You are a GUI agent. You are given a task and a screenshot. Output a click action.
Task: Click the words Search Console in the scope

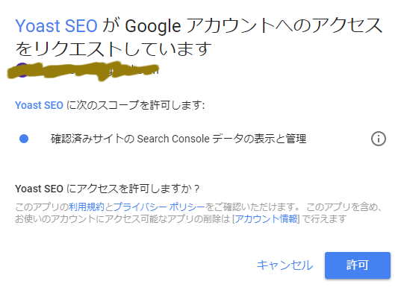click(173, 139)
